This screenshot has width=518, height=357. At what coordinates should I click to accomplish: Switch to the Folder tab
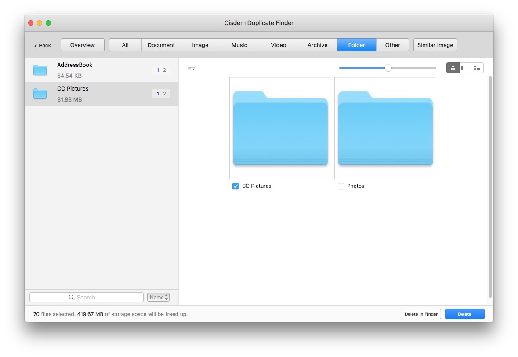356,44
